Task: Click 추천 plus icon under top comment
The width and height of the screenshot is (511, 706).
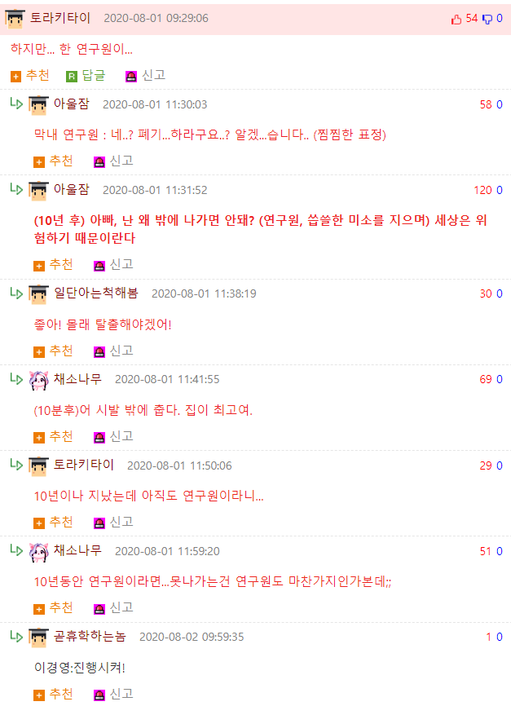Action: pos(15,77)
